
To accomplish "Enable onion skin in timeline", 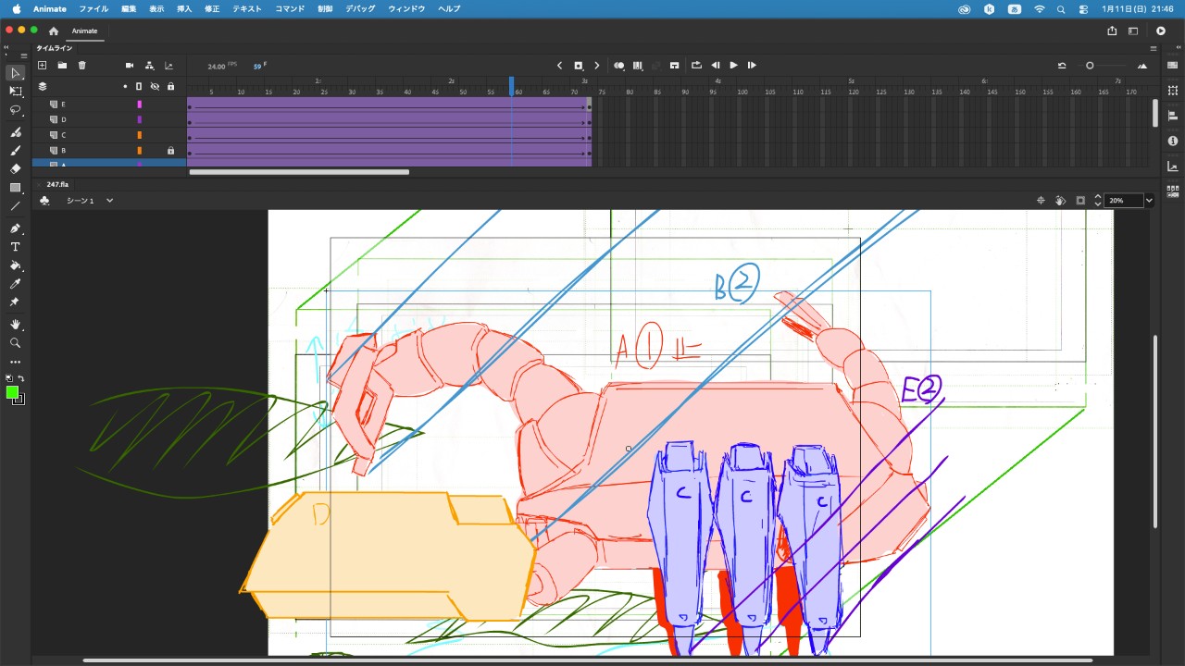I will (x=618, y=66).
